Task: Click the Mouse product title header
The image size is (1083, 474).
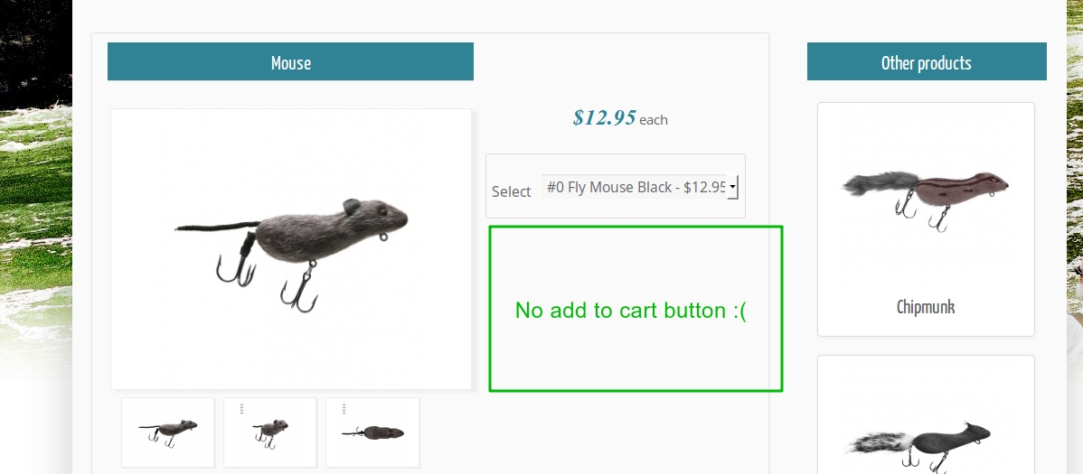Action: coord(290,62)
